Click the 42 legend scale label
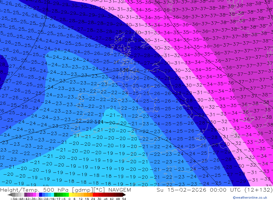This screenshot has height=200, width=273. [x=112, y=199]
